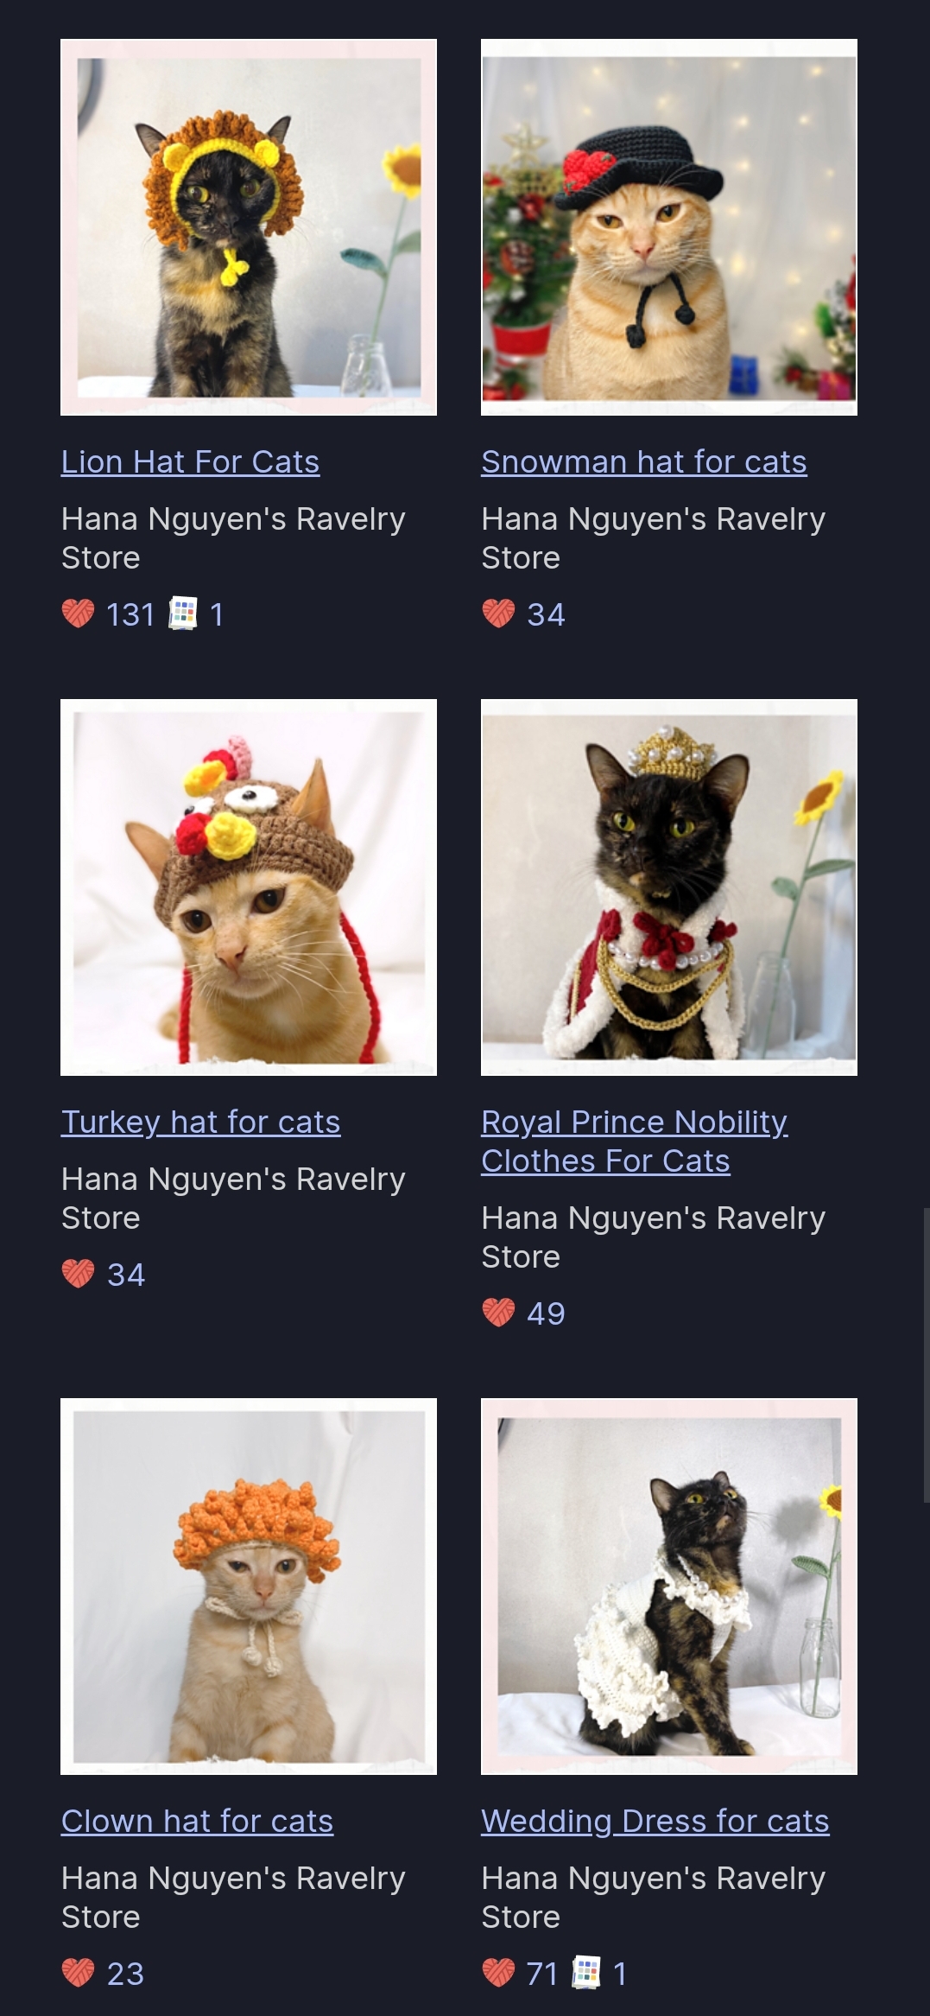
Task: Click the heart favorites icon under Lion Hat
Action: [78, 614]
